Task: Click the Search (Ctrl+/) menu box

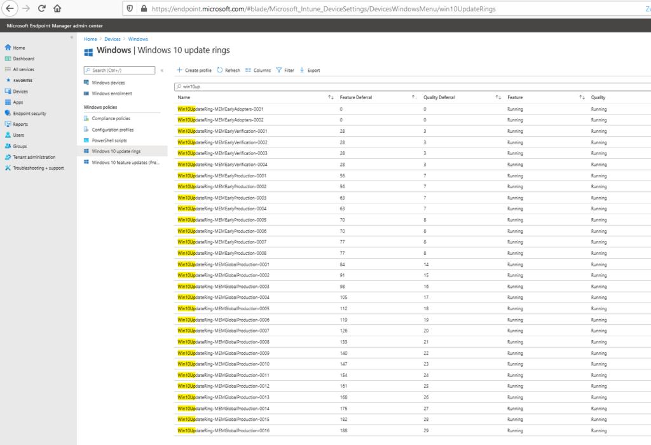Action: point(120,70)
